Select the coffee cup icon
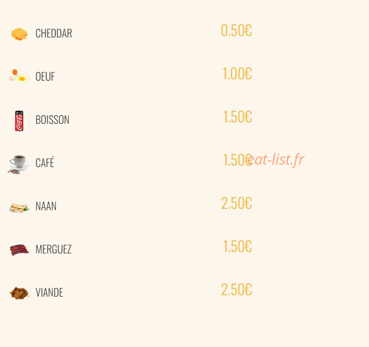 pyautogui.click(x=19, y=164)
